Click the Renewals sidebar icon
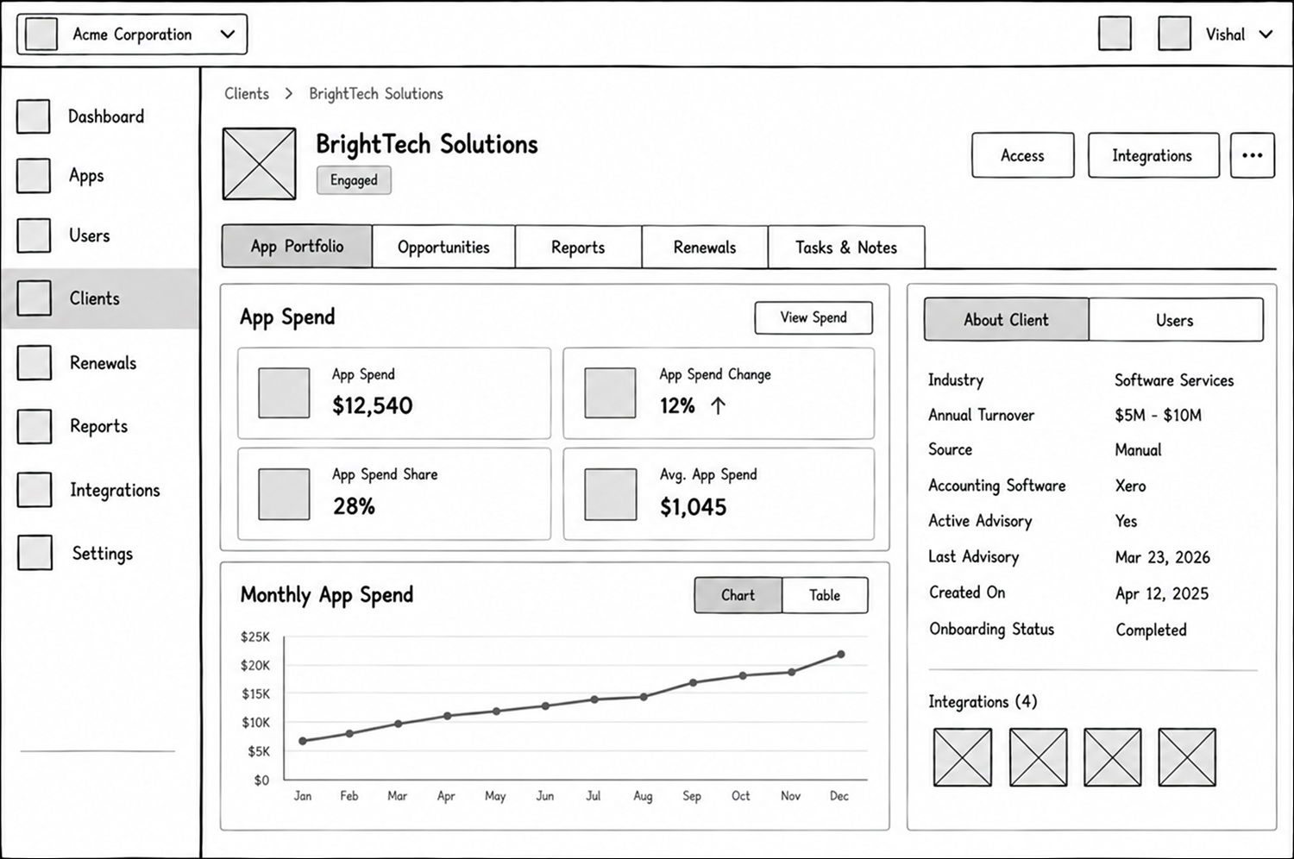This screenshot has height=859, width=1294. pos(34,363)
